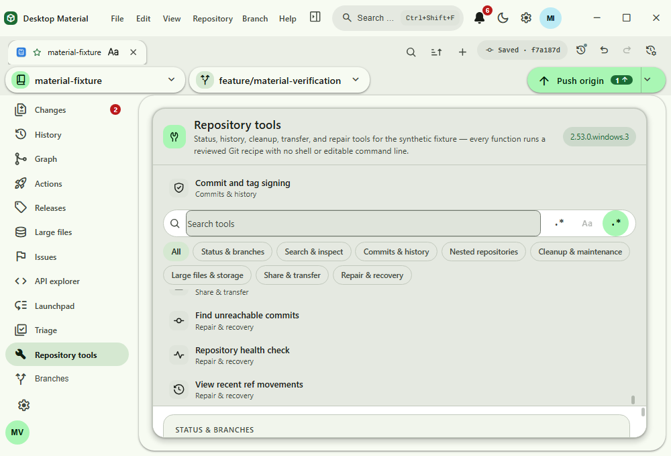671x456 pixels.
Task: Click the Desktop Material app logo
Action: (x=11, y=18)
